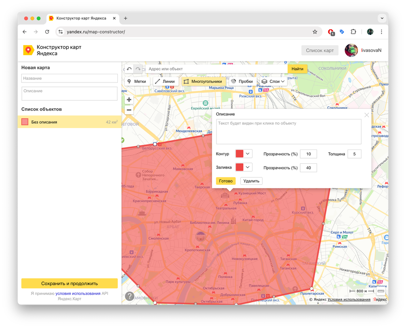
Task: Click the Готово button
Action: [226, 181]
